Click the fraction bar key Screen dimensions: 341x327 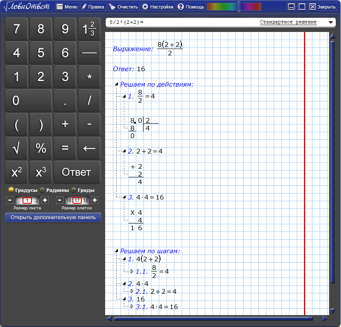click(89, 53)
